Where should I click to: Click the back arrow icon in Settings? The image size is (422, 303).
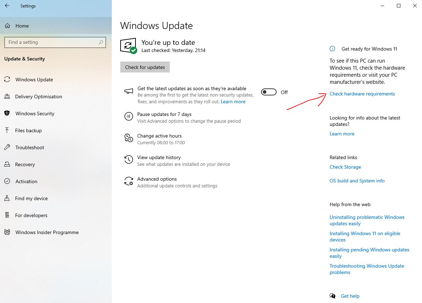coord(7,5)
